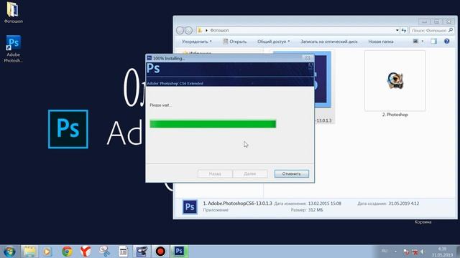Open the Snipping Tool taskbar icon
Viewport: 460px width, 258px height.
point(104,252)
